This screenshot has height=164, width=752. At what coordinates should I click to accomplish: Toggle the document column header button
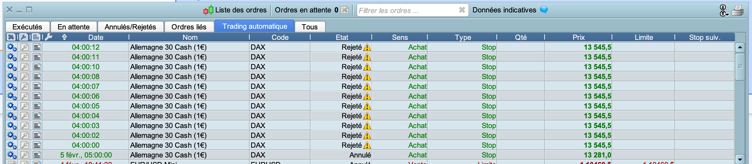(x=36, y=37)
